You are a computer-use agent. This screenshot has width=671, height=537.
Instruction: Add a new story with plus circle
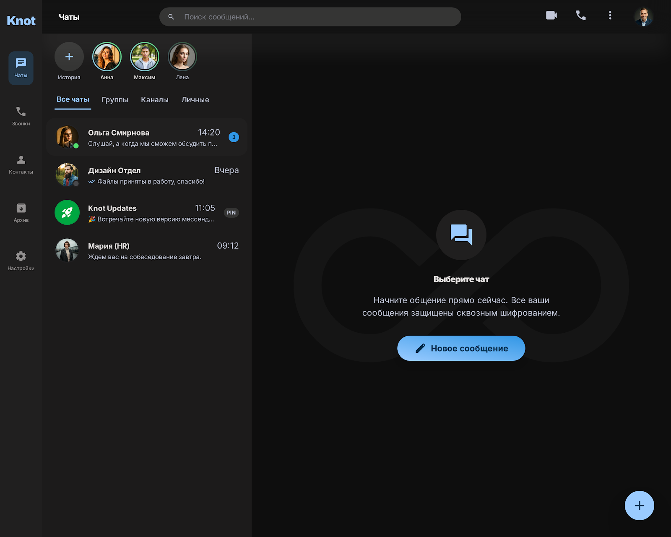[x=69, y=57]
